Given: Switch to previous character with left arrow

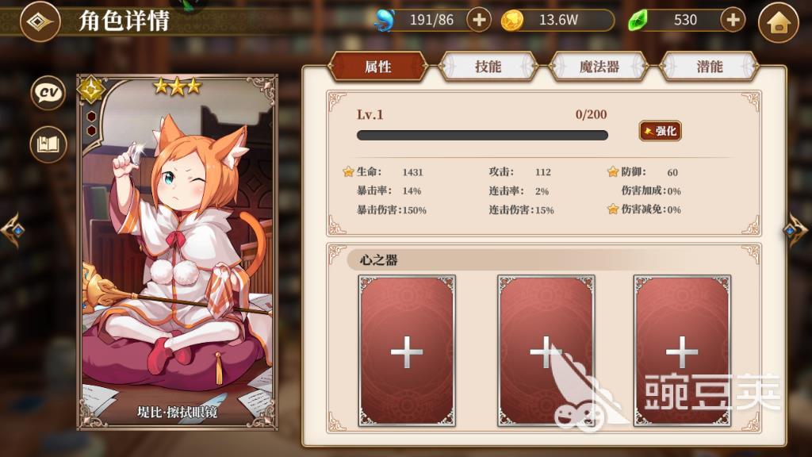Looking at the screenshot, I should pyautogui.click(x=13, y=229).
